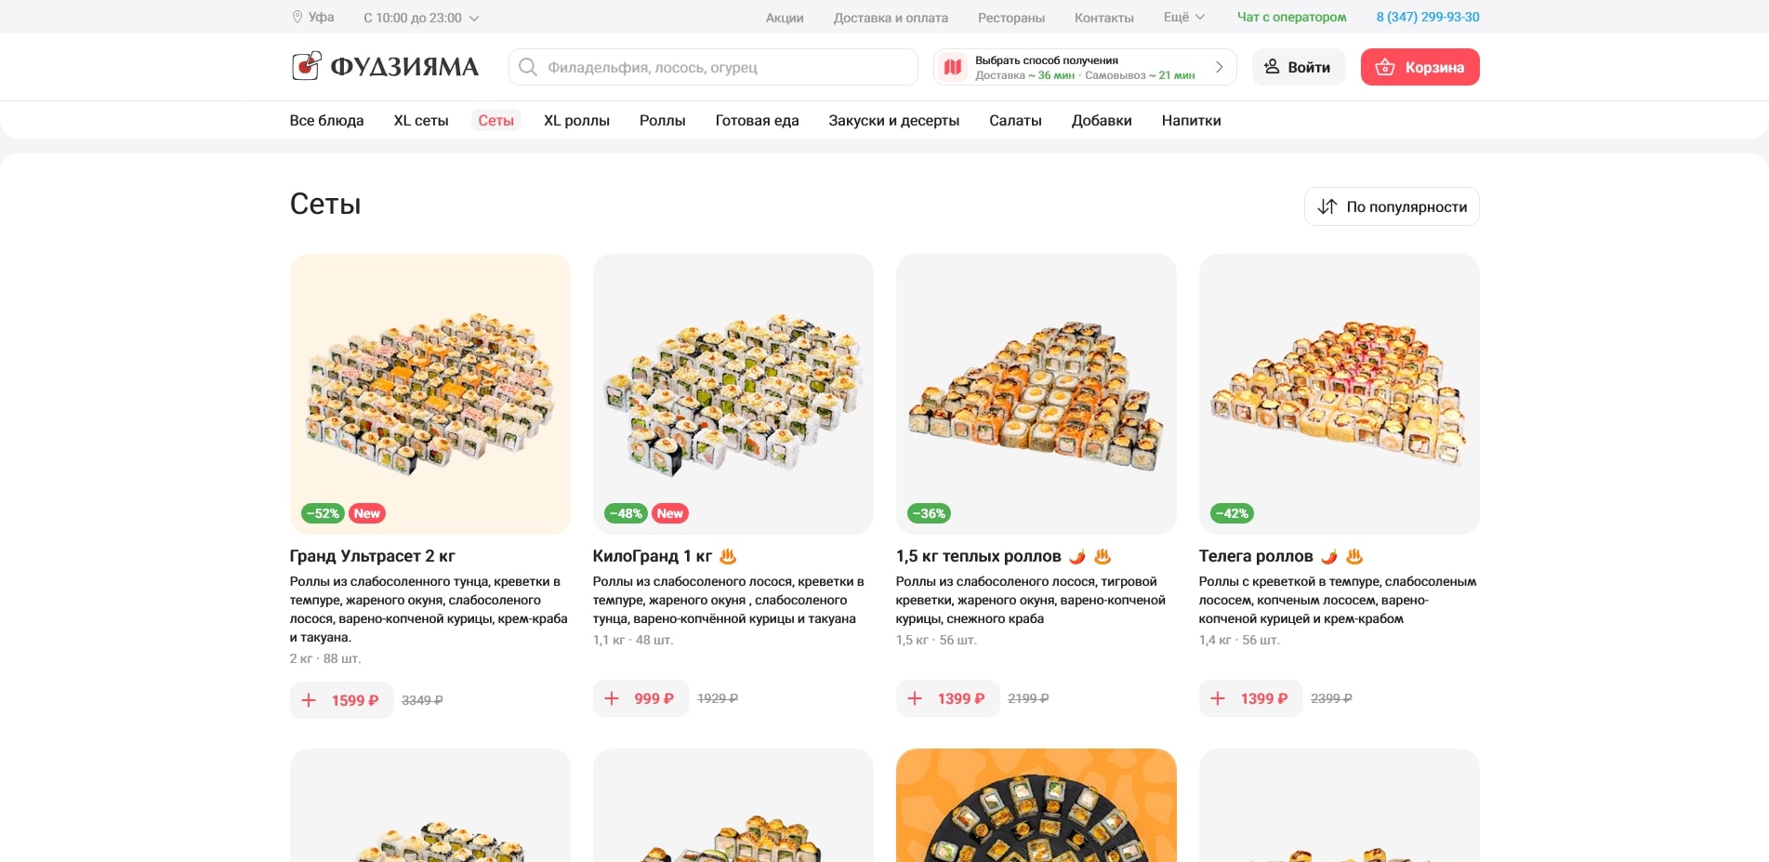The height and width of the screenshot is (862, 1769).
Task: Click the cart basket icon
Action: [x=1385, y=67]
